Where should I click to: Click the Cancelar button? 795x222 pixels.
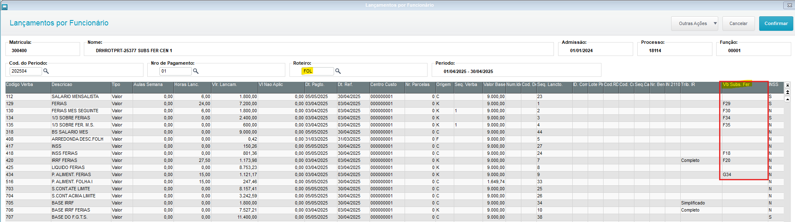point(738,23)
